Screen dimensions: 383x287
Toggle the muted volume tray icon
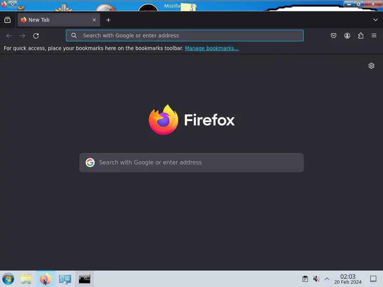coord(316,279)
